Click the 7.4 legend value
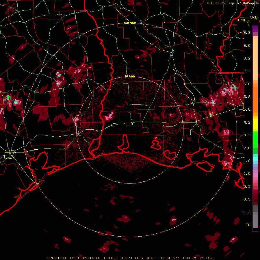Screen dimensions: 260x260 click(247, 71)
